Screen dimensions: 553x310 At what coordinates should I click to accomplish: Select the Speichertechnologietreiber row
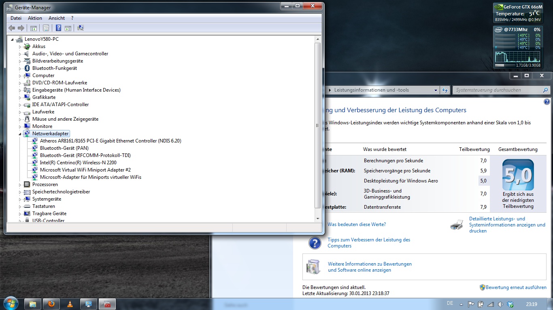61,192
